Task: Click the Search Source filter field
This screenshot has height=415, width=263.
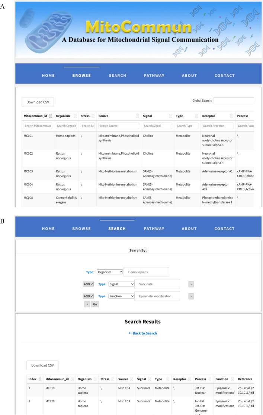Action: pyautogui.click(x=119, y=126)
